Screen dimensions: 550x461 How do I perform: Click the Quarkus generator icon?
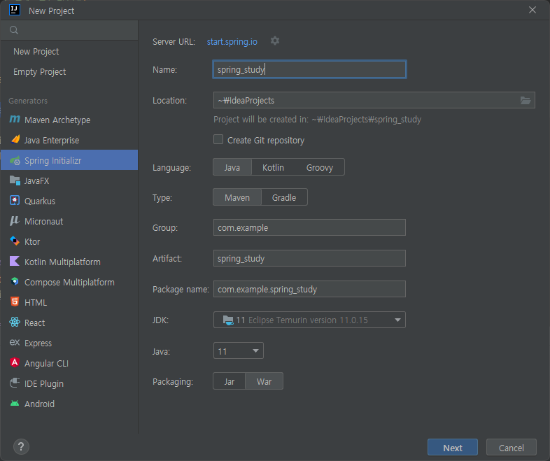point(15,201)
